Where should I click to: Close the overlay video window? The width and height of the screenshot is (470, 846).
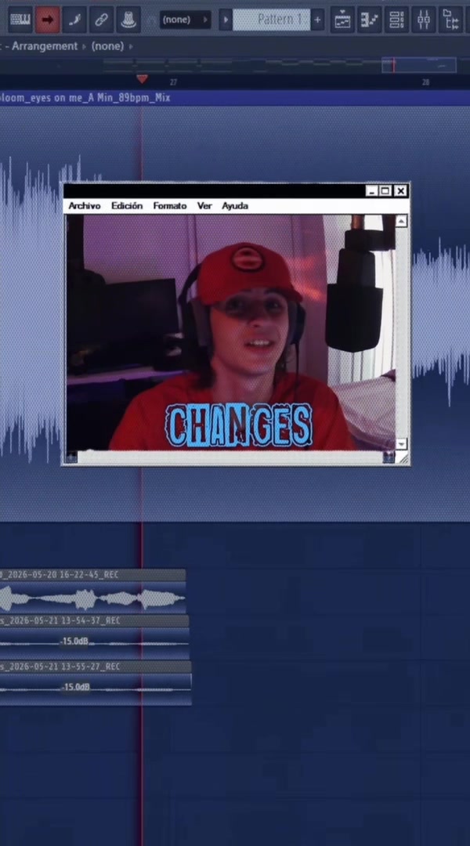pos(400,191)
